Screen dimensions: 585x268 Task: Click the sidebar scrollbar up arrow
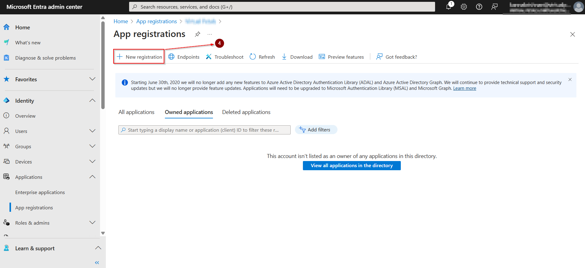(103, 18)
